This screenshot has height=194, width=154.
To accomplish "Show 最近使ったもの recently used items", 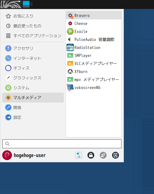I will [33, 26].
